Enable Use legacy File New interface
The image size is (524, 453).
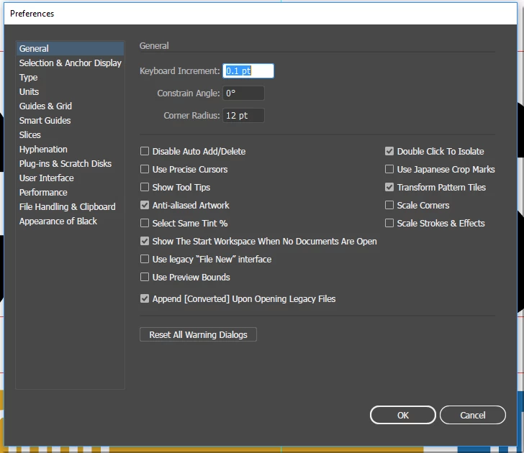point(145,259)
